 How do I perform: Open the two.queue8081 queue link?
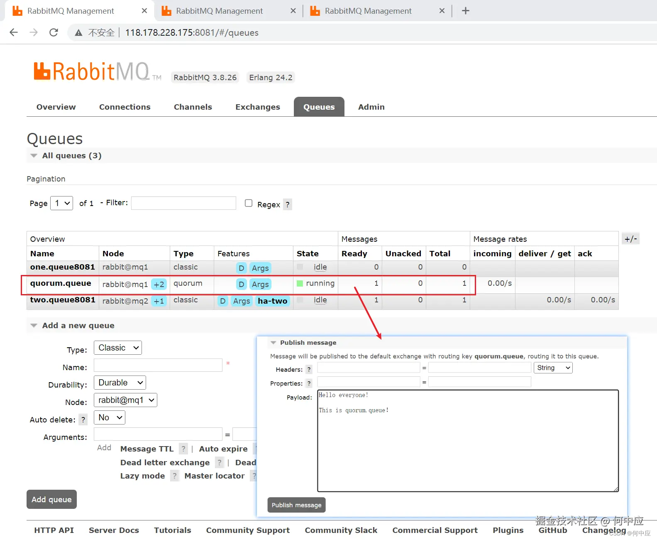click(x=63, y=299)
